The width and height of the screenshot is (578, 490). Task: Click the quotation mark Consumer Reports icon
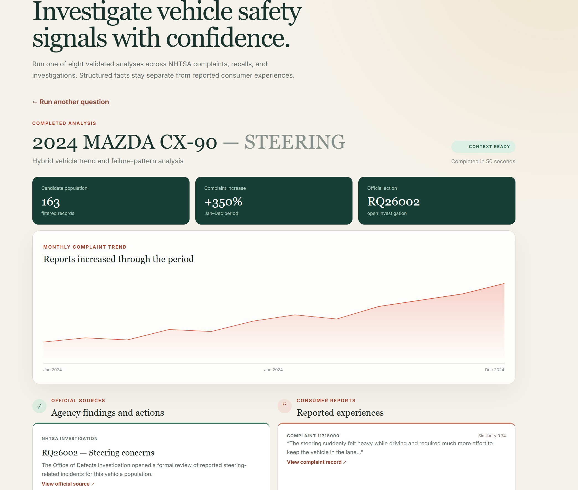tap(284, 406)
